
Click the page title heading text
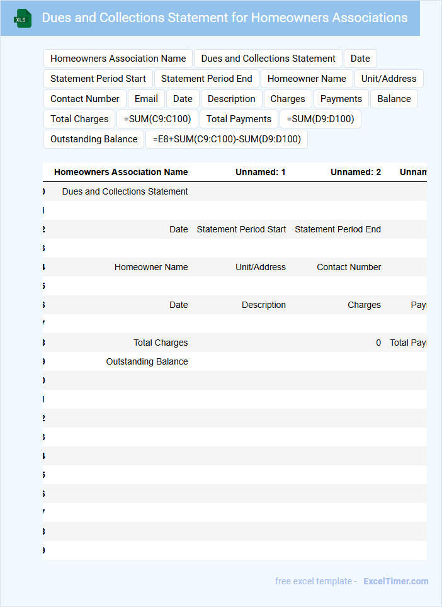tap(225, 18)
